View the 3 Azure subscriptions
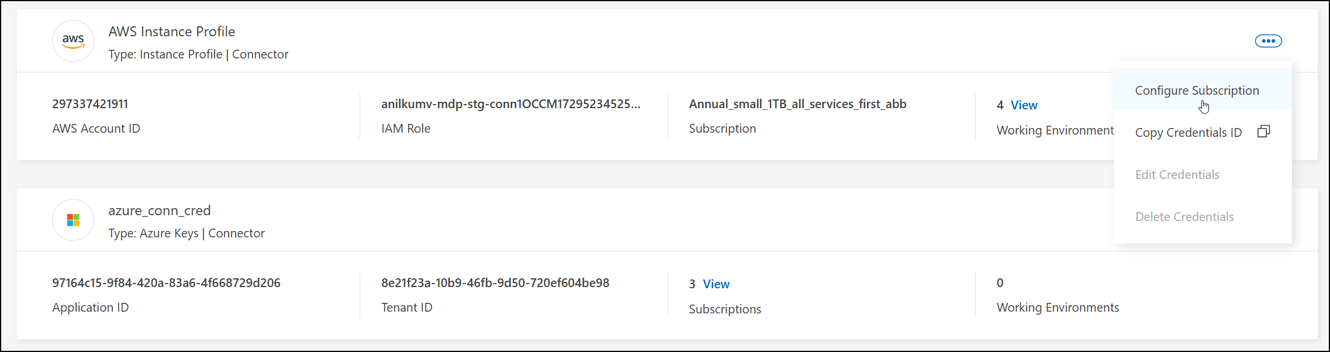Image resolution: width=1330 pixels, height=352 pixels. pos(716,284)
